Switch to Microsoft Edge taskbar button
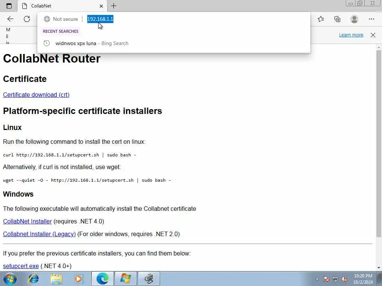 tap(102, 279)
